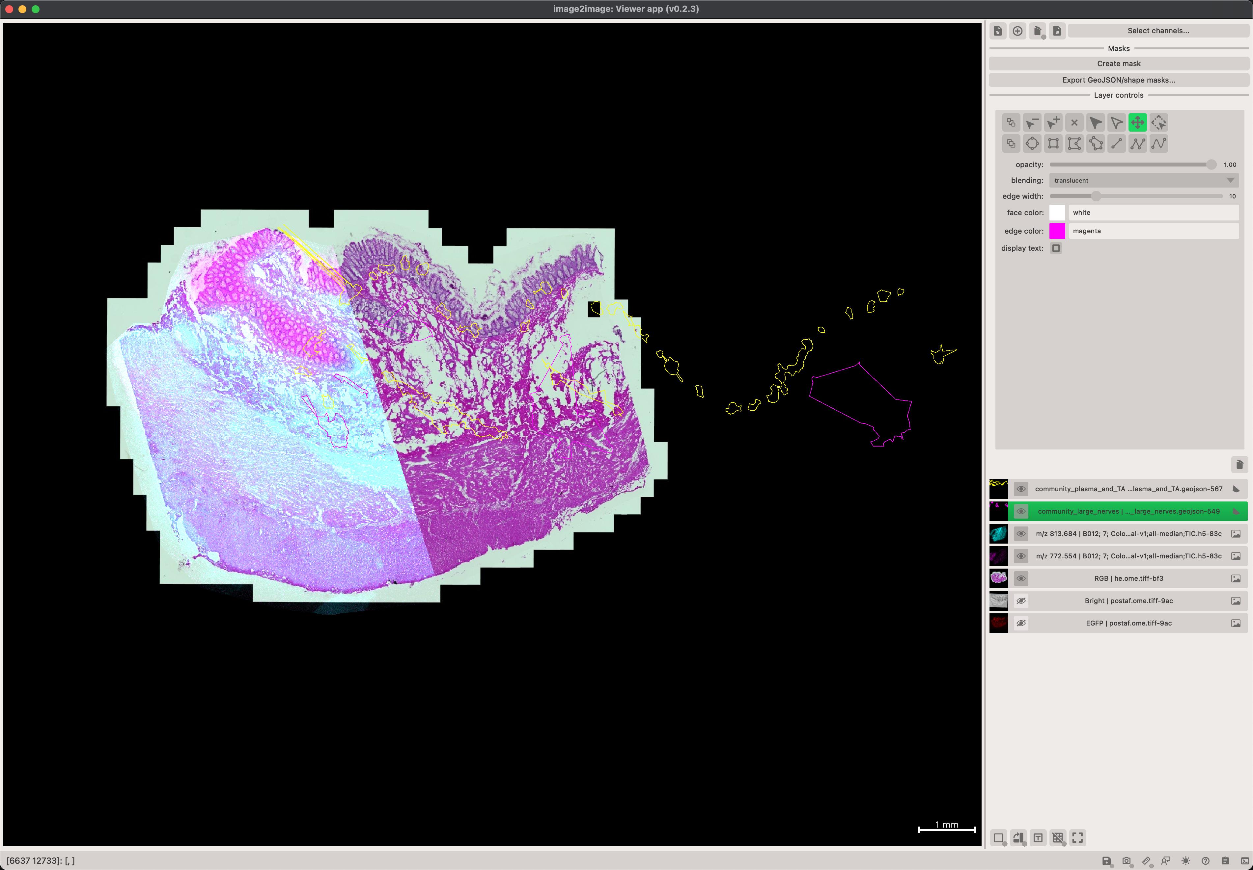
Task: Click the ruler scale bar icon
Action: (x=1146, y=861)
